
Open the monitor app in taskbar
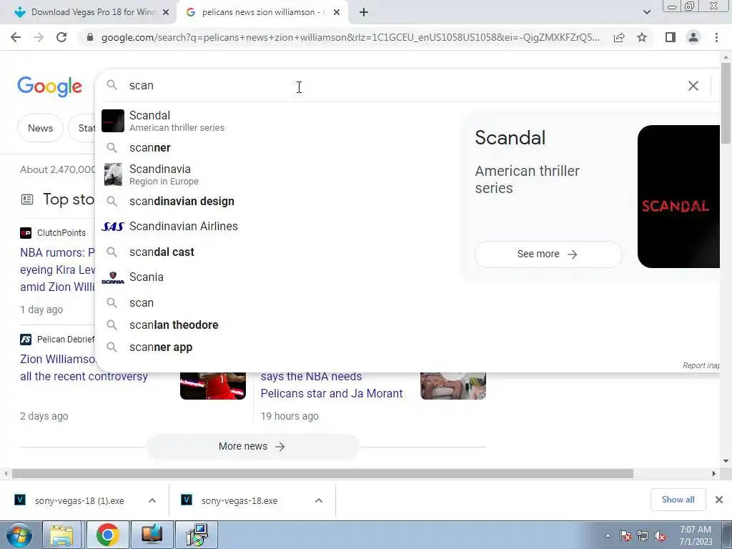tap(152, 535)
